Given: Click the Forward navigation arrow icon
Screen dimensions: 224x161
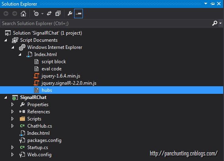Looking at the screenshot, I should pos(15,14).
